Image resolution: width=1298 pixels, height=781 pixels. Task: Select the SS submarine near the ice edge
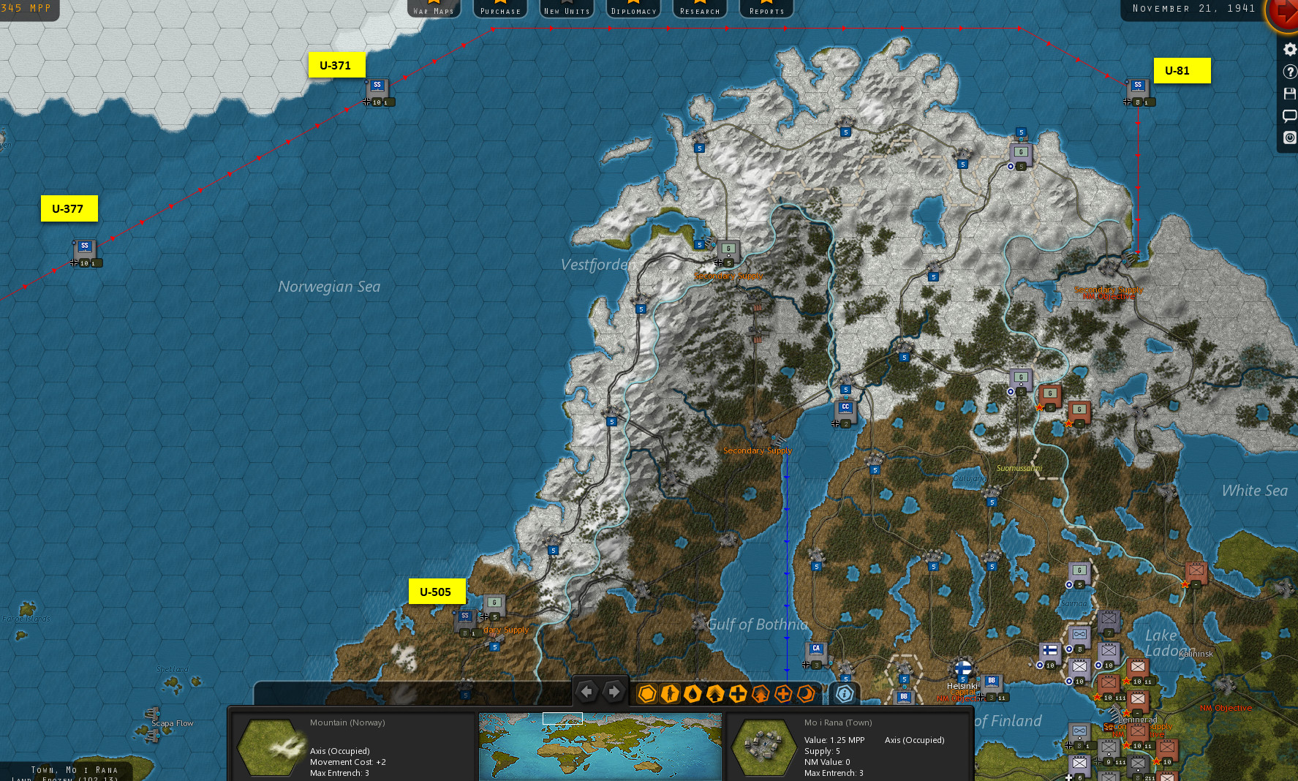pos(377,91)
